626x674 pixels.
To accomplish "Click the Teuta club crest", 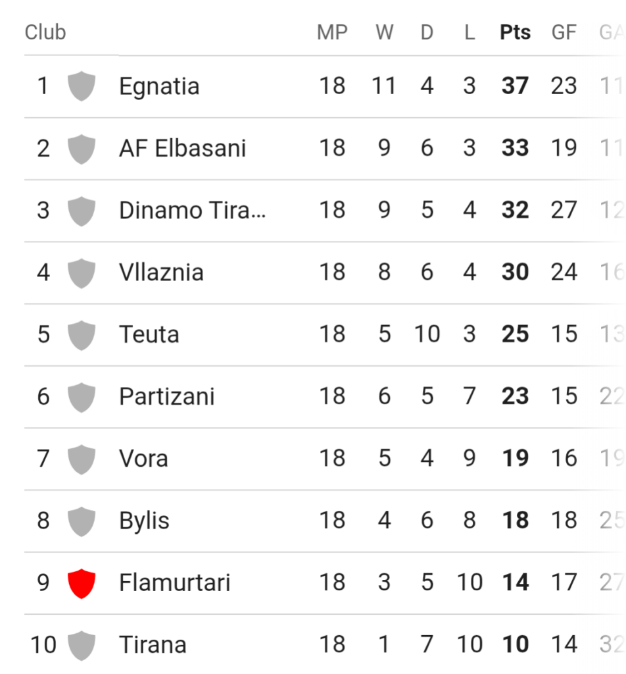I will (x=82, y=334).
